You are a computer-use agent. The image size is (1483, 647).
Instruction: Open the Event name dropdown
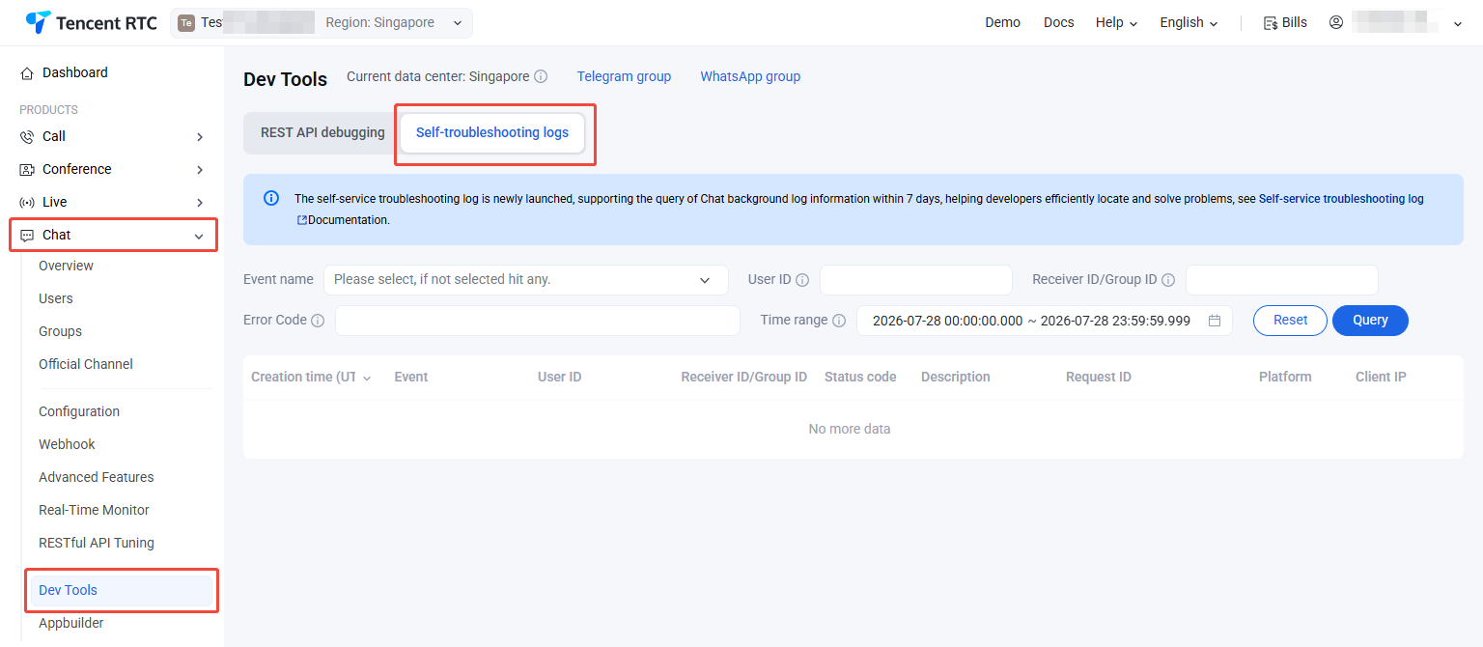click(x=526, y=280)
